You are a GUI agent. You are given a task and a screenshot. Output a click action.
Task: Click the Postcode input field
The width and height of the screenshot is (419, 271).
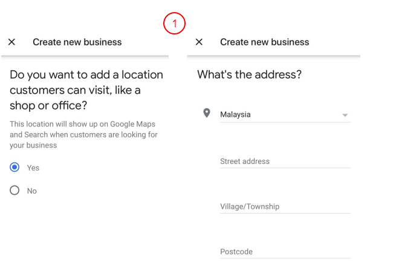click(285, 252)
